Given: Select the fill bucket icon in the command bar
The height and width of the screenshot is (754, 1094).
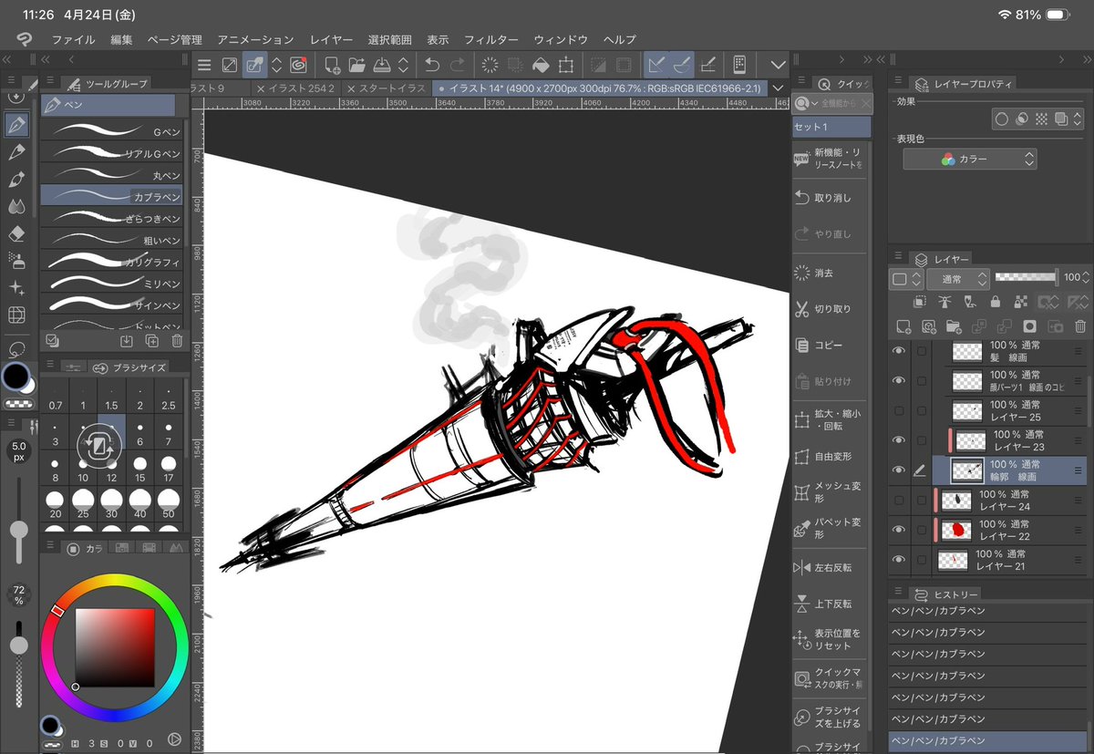Looking at the screenshot, I should (x=541, y=65).
